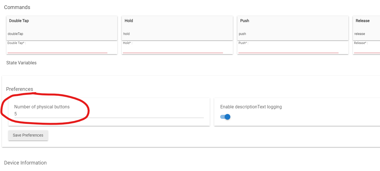Select the Commands section heading

click(17, 7)
